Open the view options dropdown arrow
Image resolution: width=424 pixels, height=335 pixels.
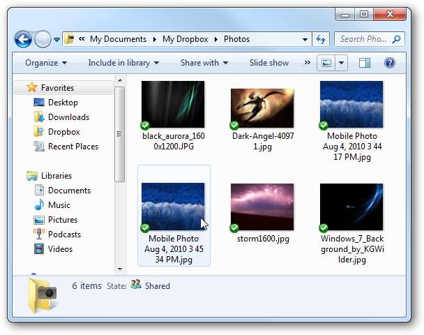coord(342,63)
